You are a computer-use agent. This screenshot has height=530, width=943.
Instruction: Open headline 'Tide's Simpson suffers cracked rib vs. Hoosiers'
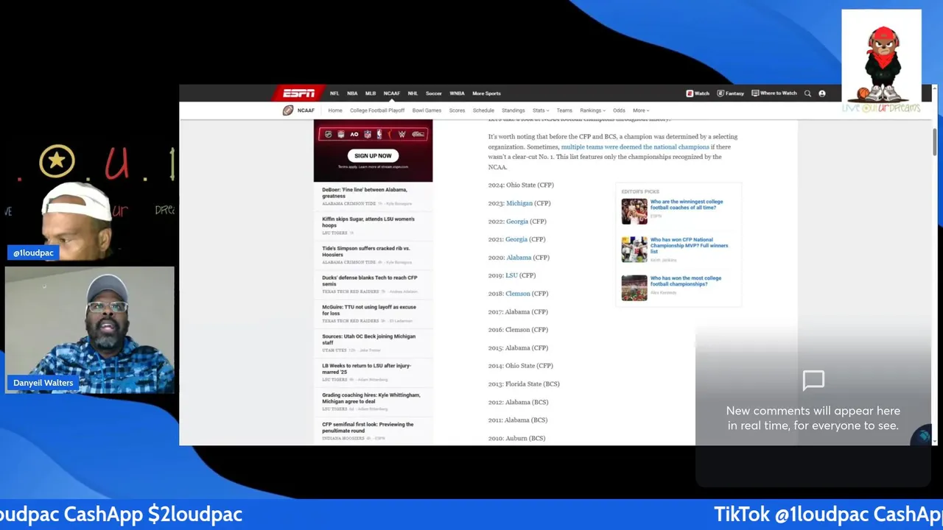coord(368,252)
